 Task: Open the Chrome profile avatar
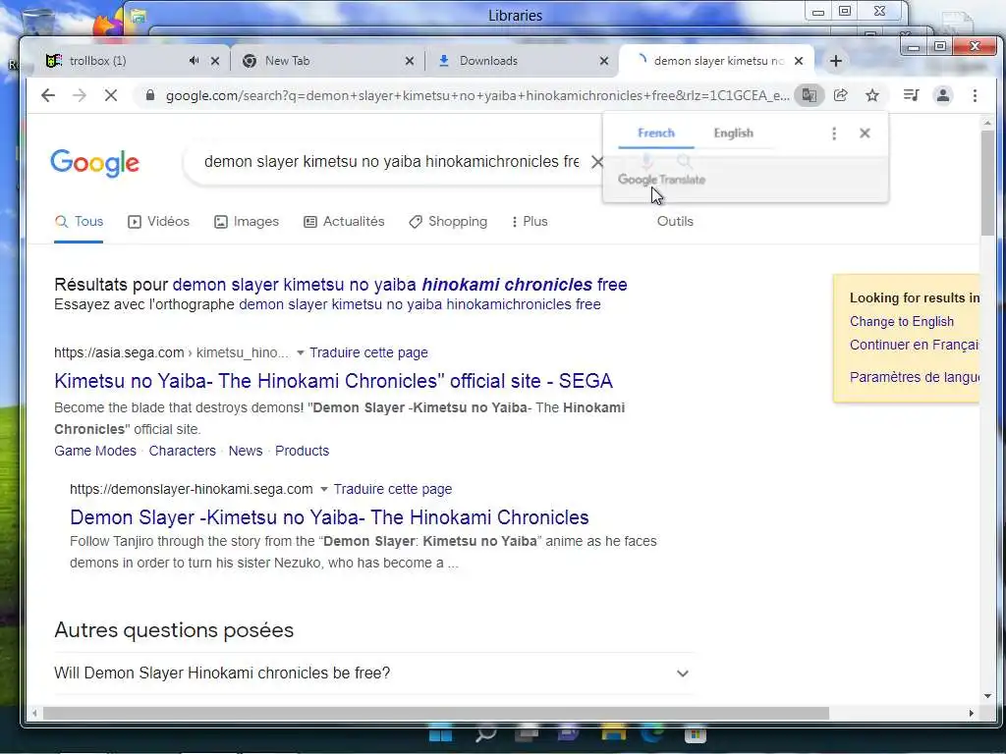pyautogui.click(x=943, y=95)
